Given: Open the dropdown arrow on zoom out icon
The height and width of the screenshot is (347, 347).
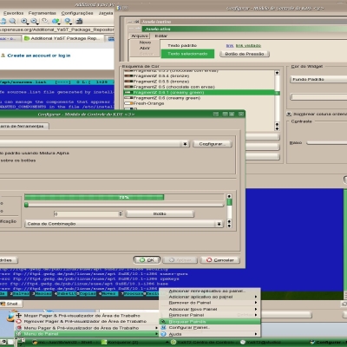Looking at the screenshot, I should (38, 23).
